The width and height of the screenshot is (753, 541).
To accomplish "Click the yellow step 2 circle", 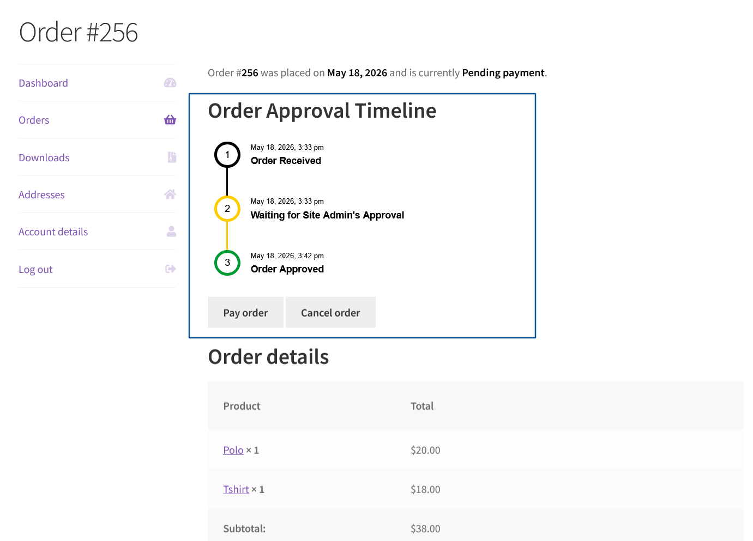I will pos(227,209).
